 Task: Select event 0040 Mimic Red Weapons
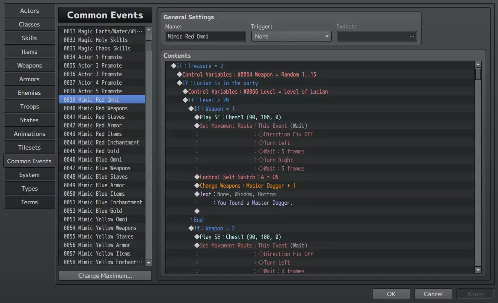[x=102, y=108]
